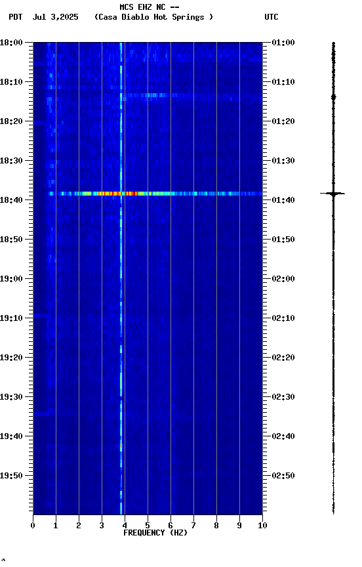Click the '9' frequency axis tick label

point(239,526)
